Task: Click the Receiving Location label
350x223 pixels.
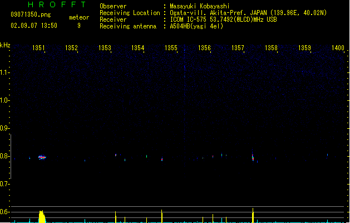Action: point(130,13)
